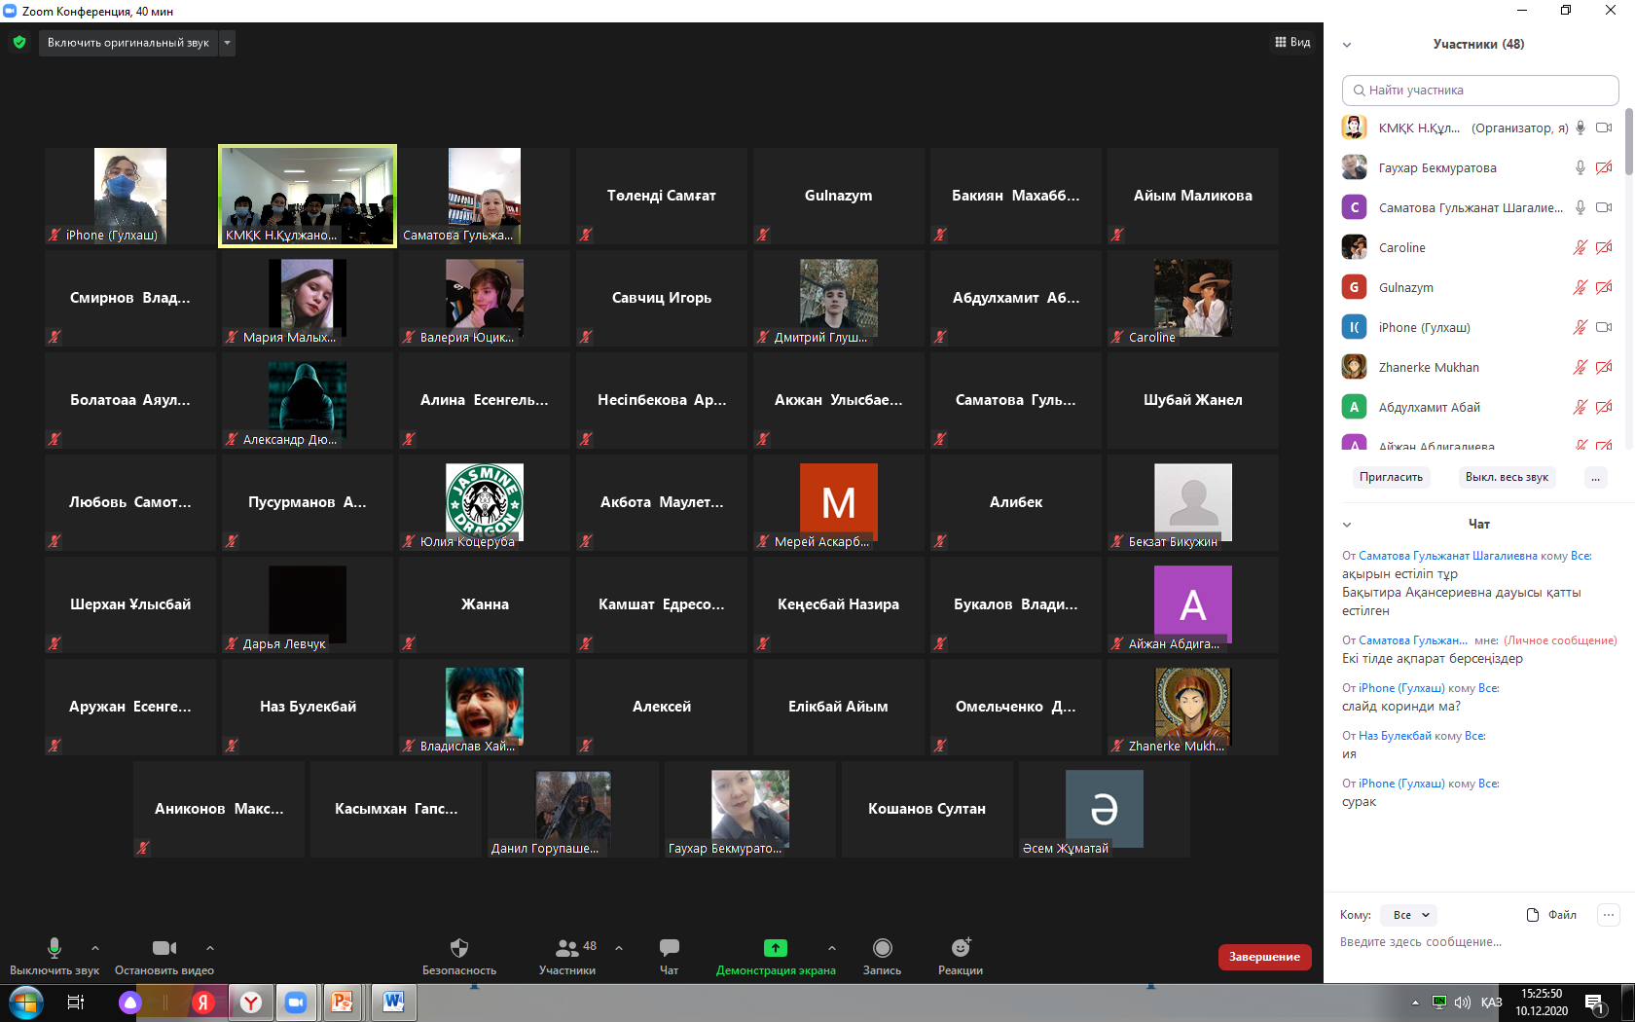Mute microphone using Выключить звук
Screen dimensions: 1635x1022
tap(54, 948)
